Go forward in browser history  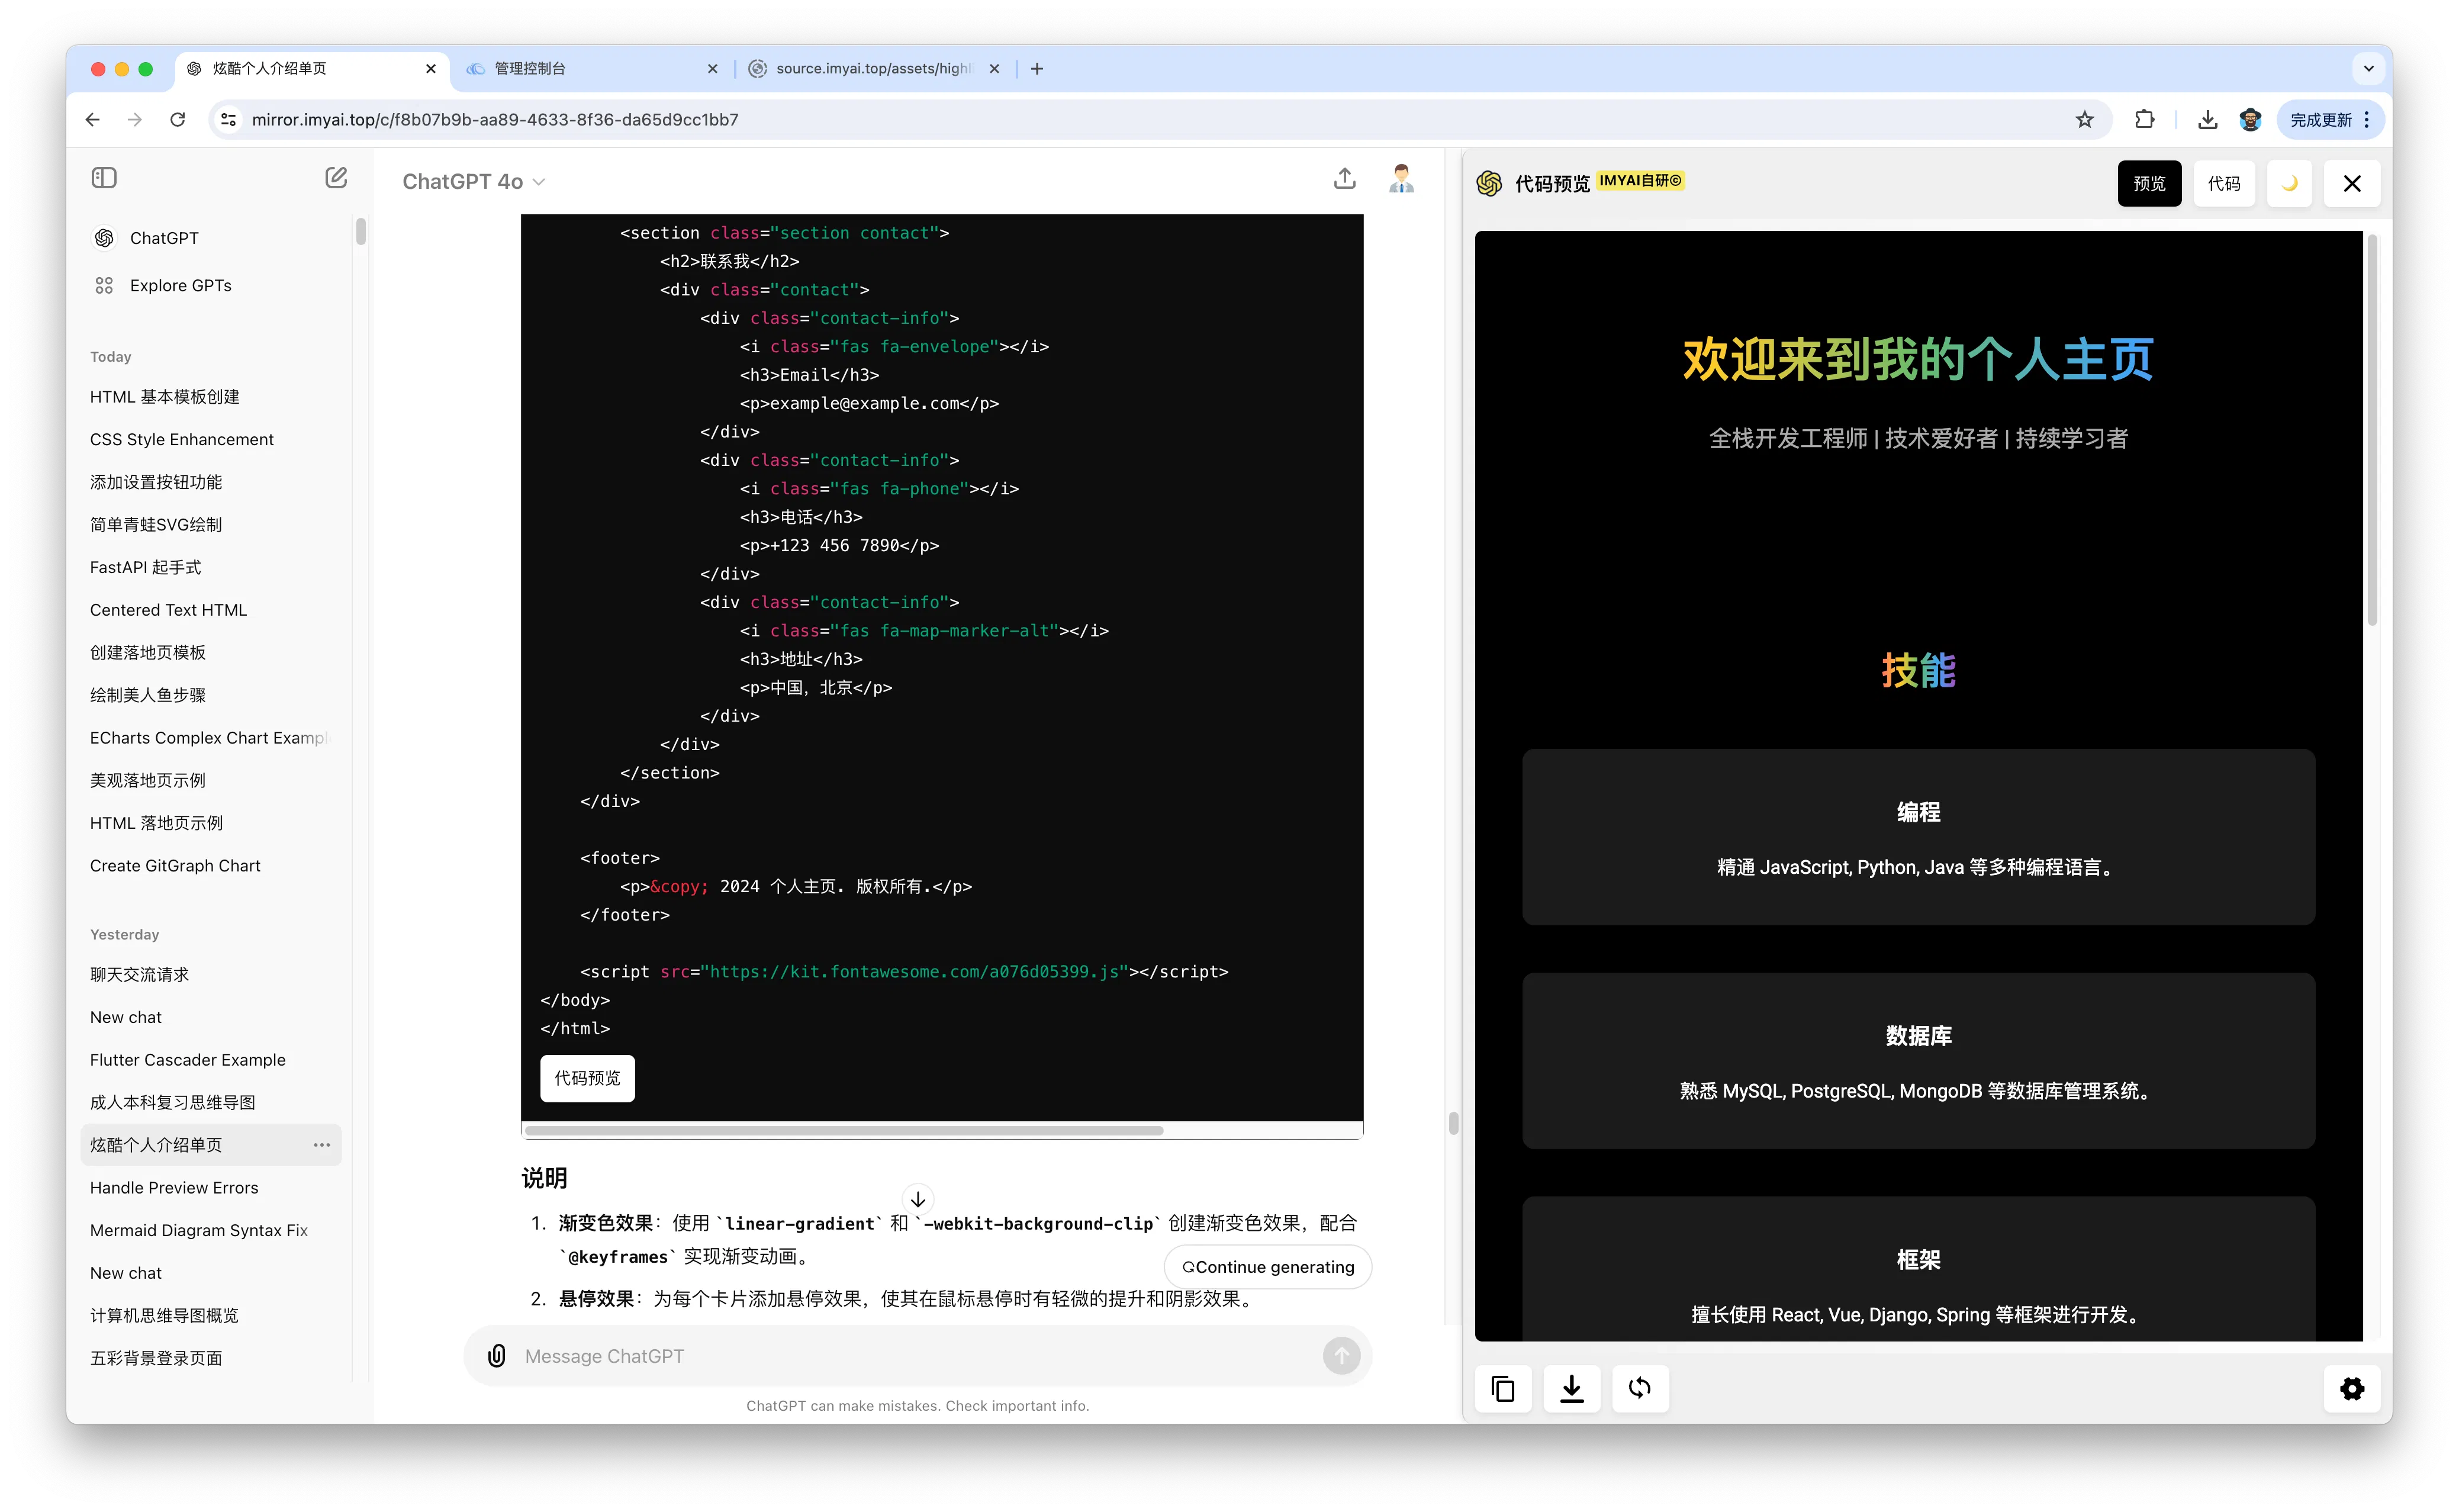[135, 120]
